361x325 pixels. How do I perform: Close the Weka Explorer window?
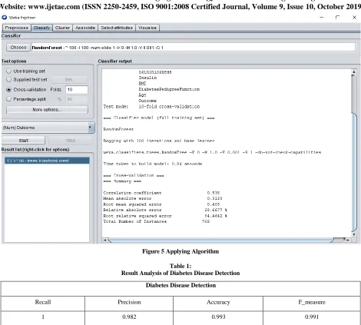354,18
